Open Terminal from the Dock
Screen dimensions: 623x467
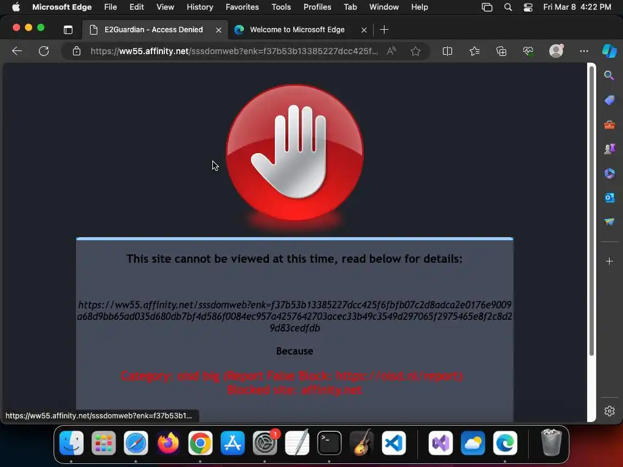pos(329,443)
